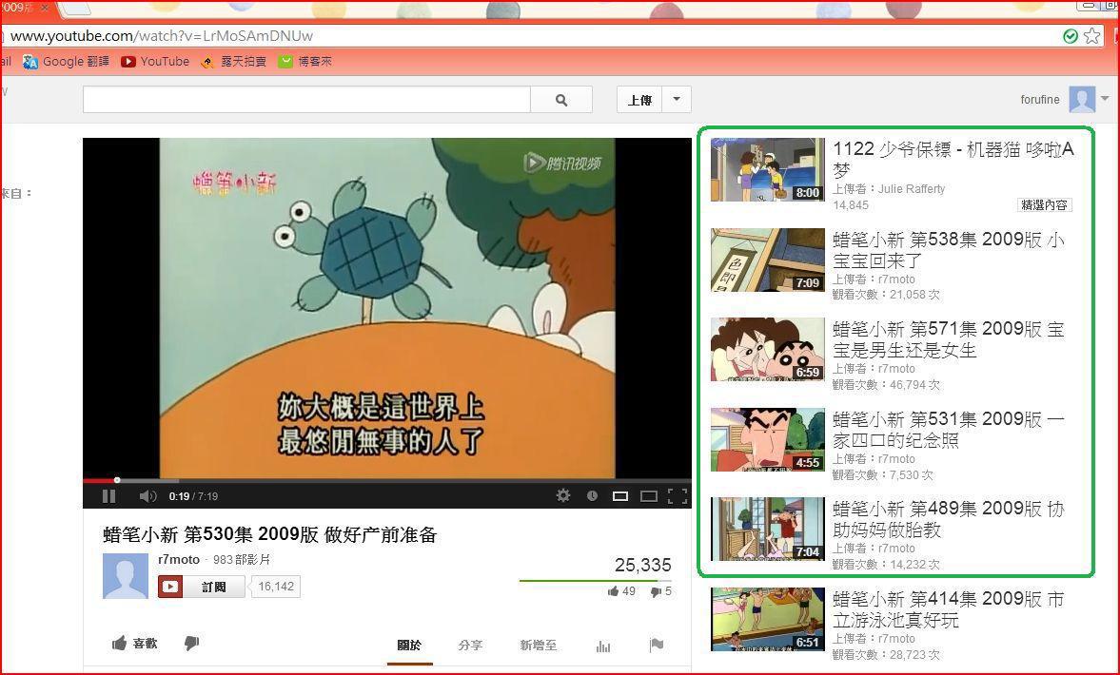Screen dimensions: 1120x675
Task: Open 第571集 宝宝是男生还是女生 title
Action: [949, 339]
